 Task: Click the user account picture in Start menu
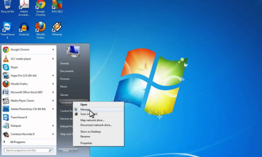click(x=73, y=51)
